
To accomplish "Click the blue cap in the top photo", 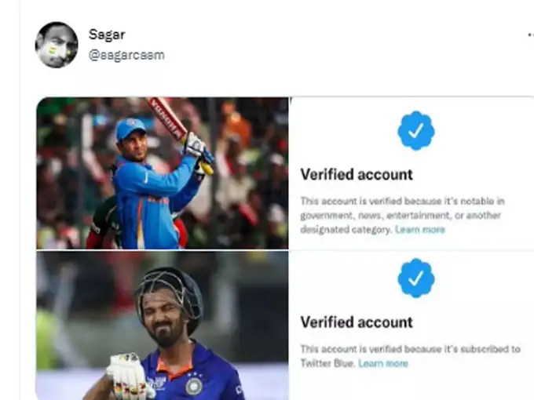I will coord(130,129).
